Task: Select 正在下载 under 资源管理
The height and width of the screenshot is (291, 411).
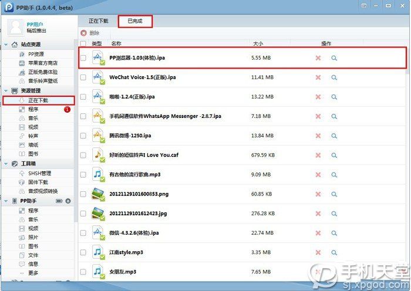Action: click(39, 100)
